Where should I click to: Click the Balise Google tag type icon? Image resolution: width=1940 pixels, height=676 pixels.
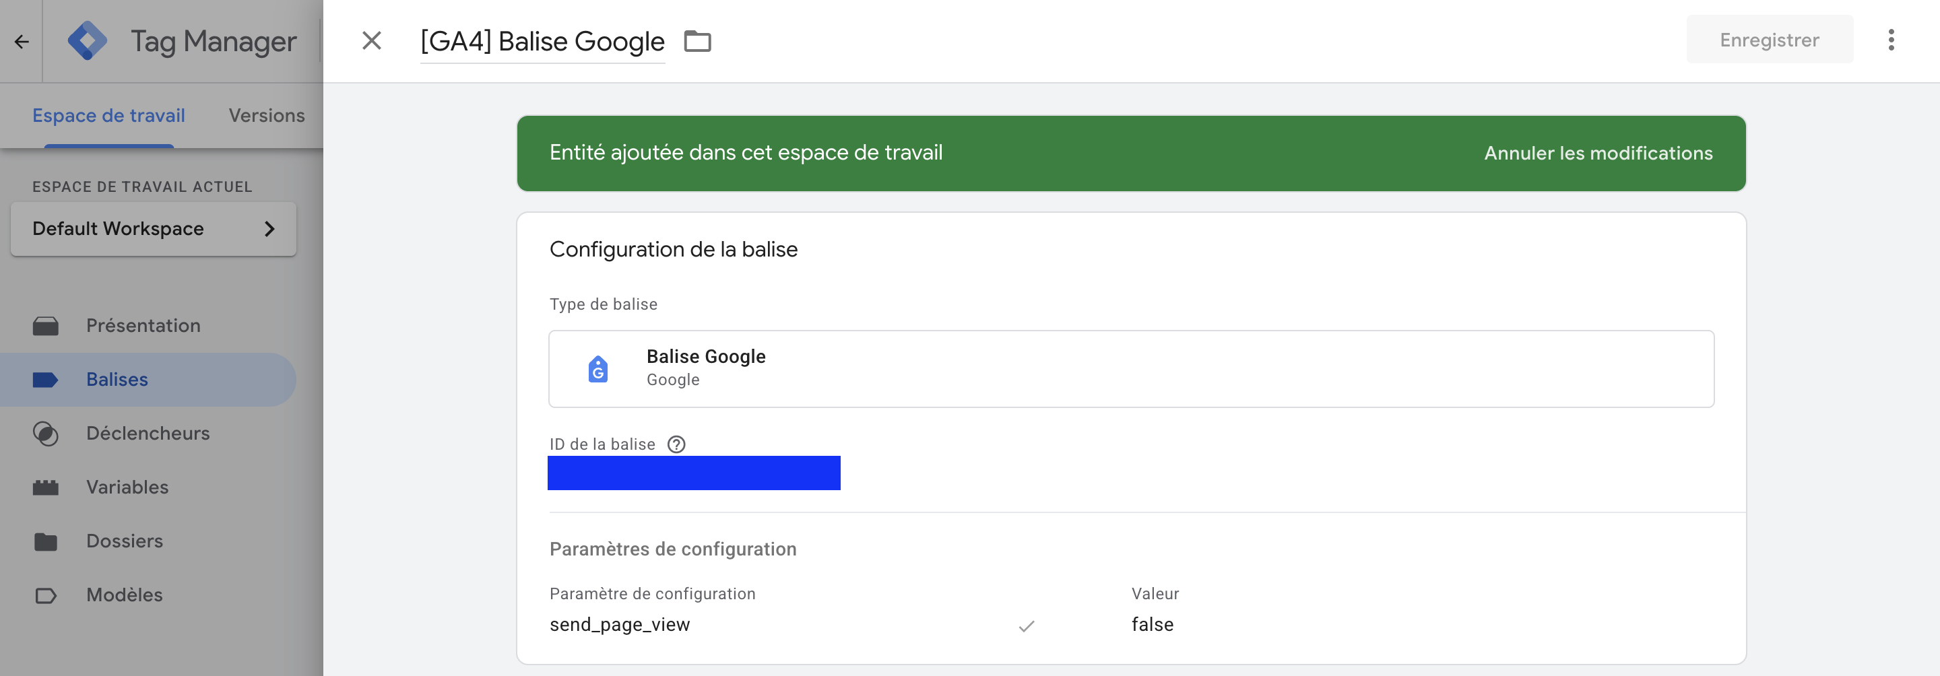[x=598, y=369]
